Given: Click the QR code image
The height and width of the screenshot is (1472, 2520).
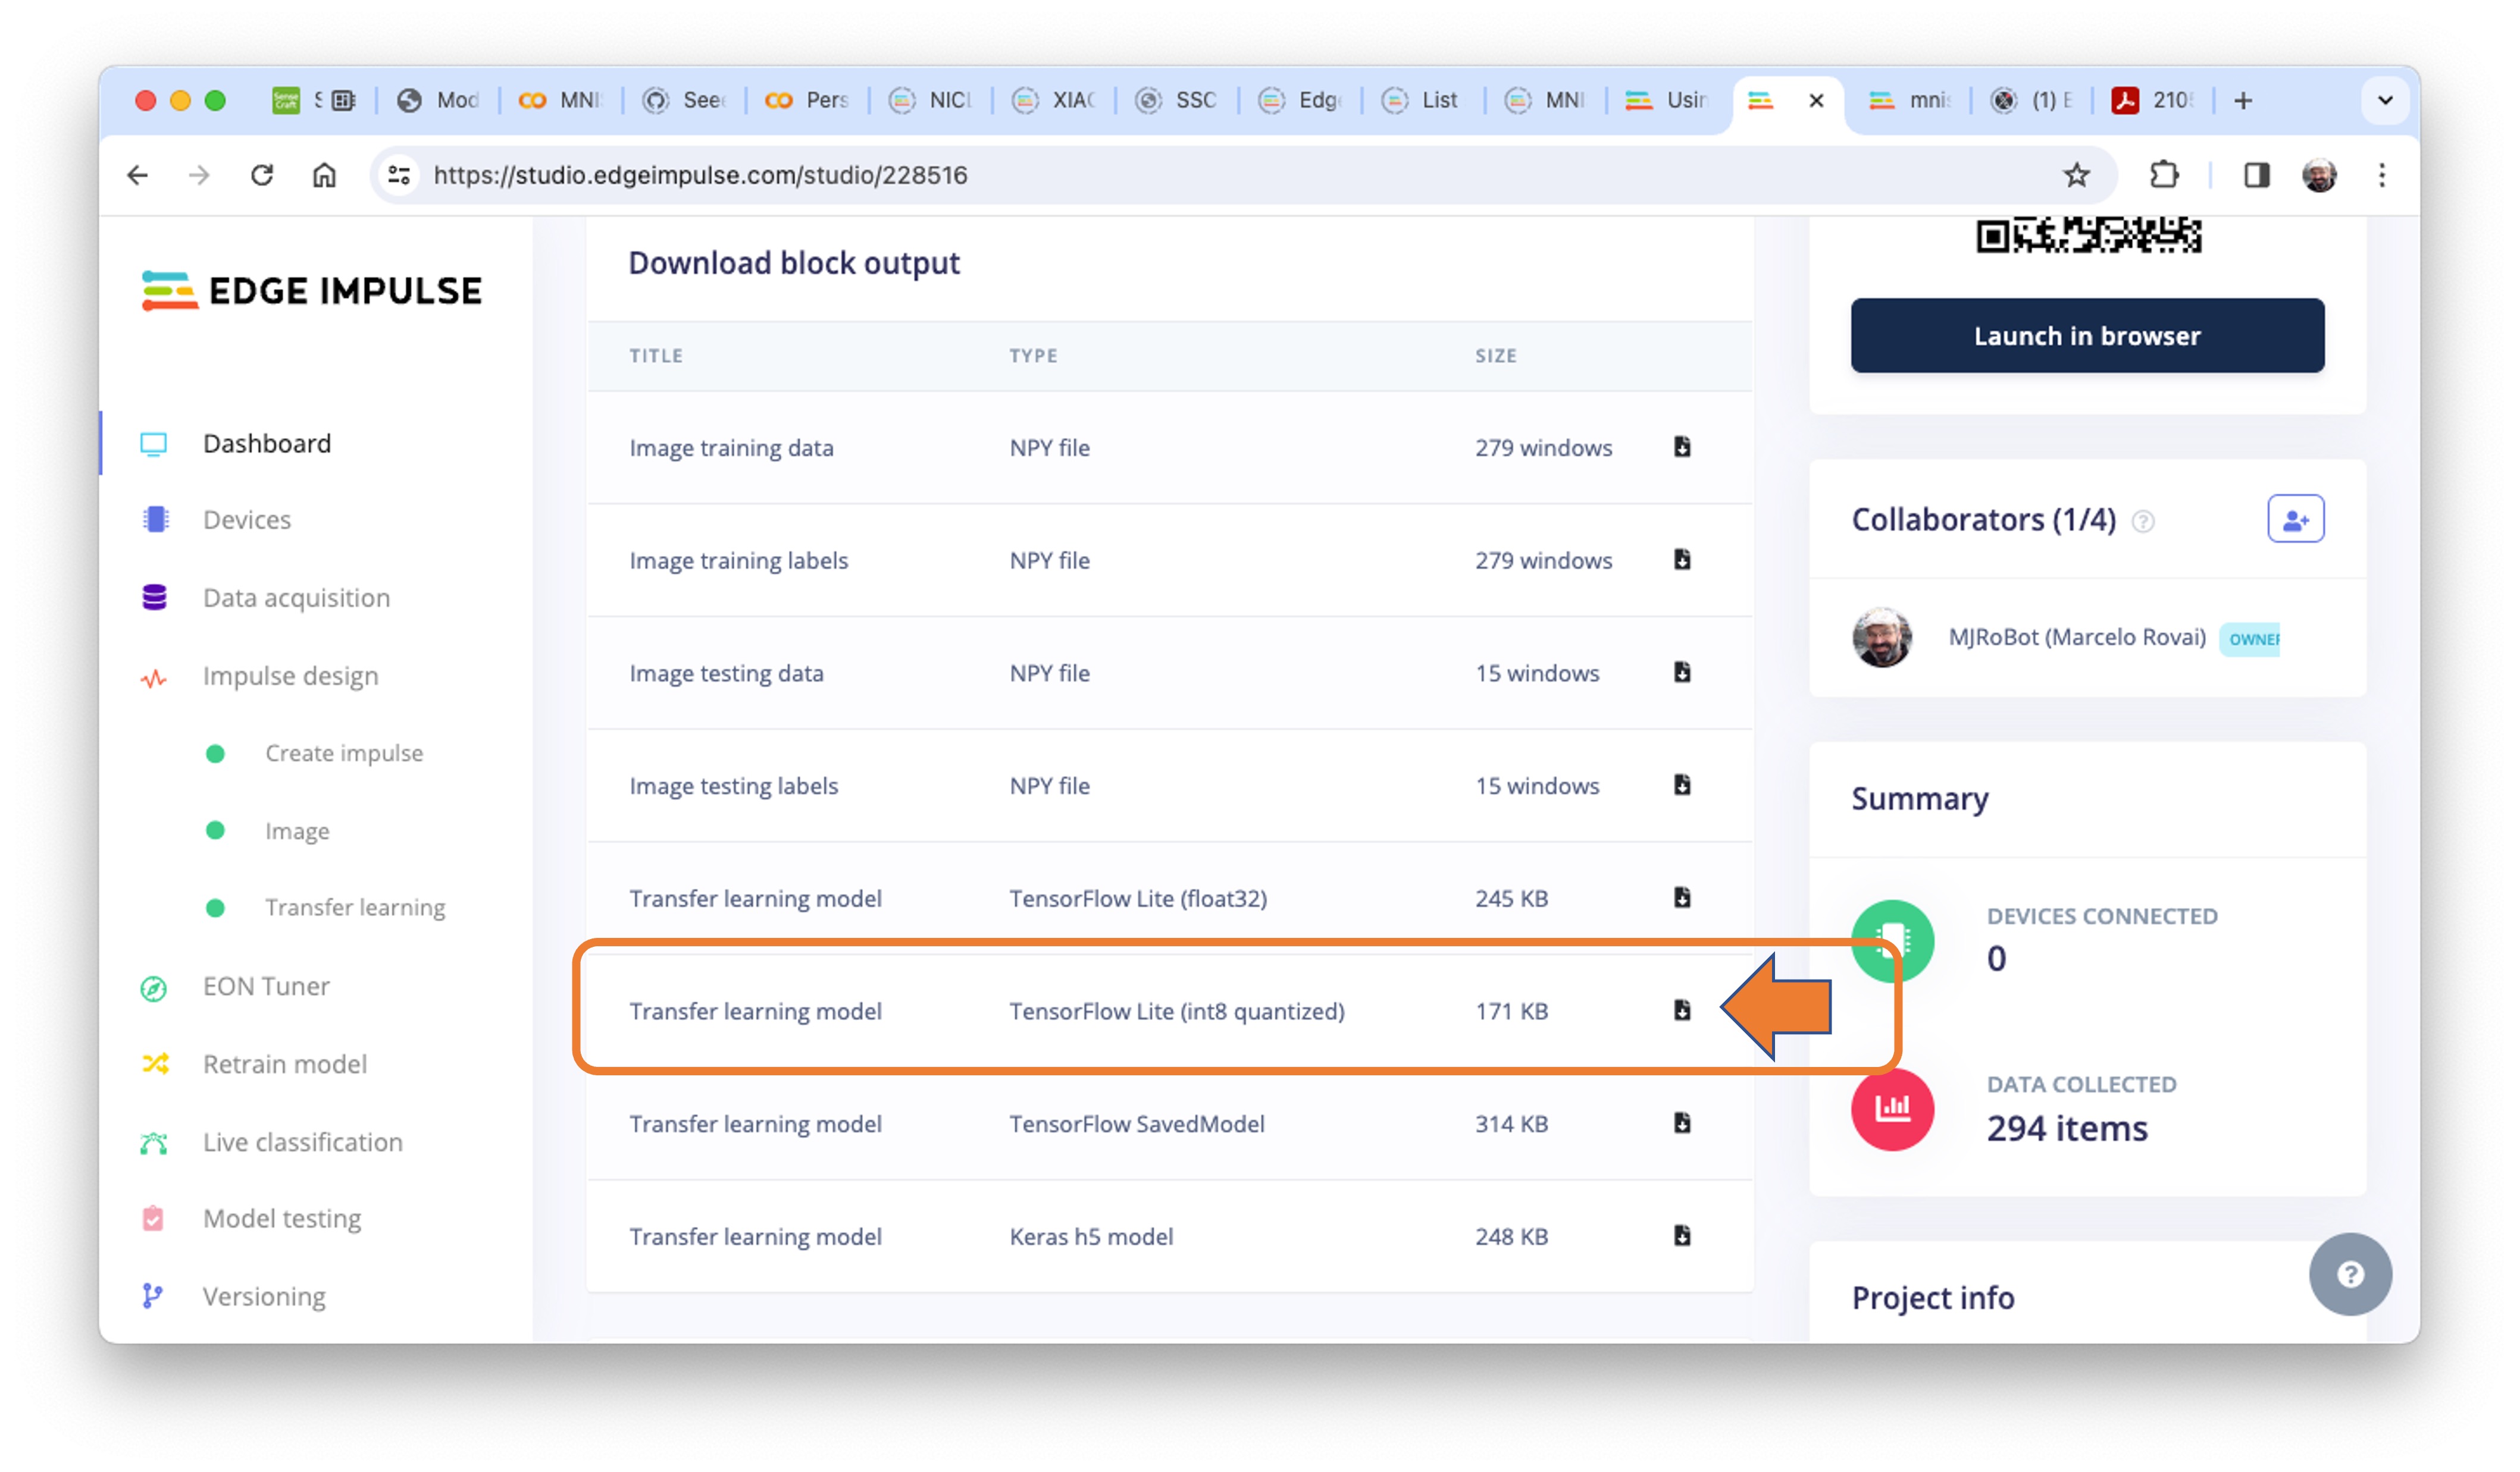Looking at the screenshot, I should [x=2088, y=236].
